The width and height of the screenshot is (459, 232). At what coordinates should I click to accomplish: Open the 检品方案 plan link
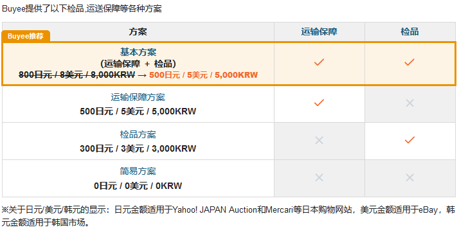click(138, 134)
